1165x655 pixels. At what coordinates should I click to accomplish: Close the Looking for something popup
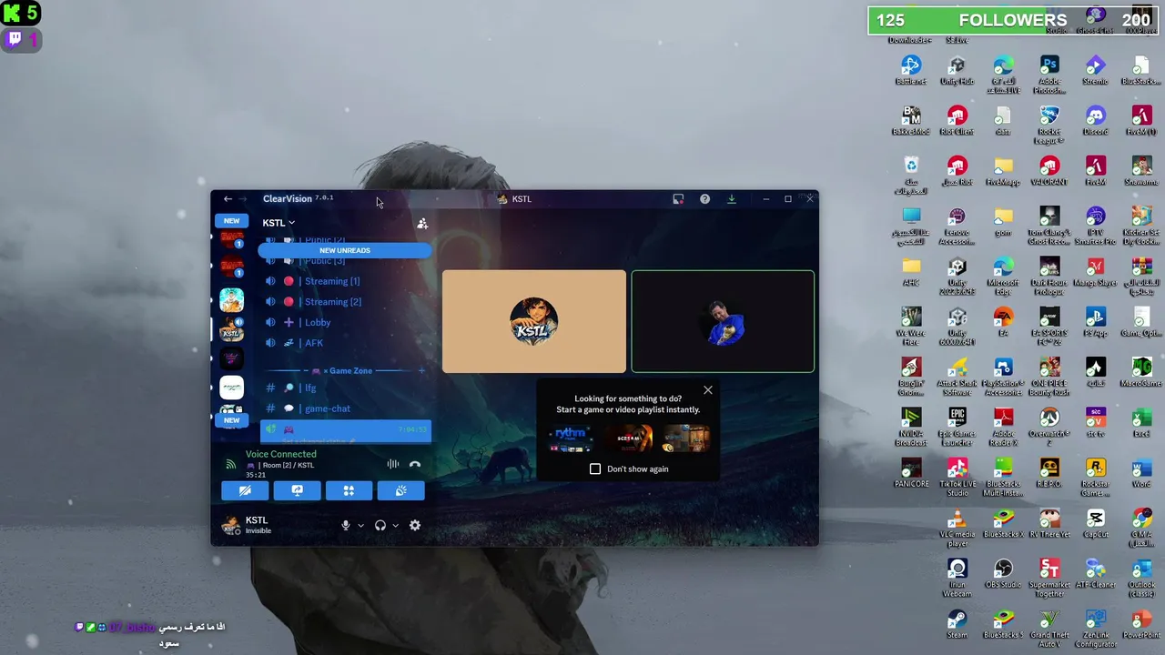click(708, 390)
